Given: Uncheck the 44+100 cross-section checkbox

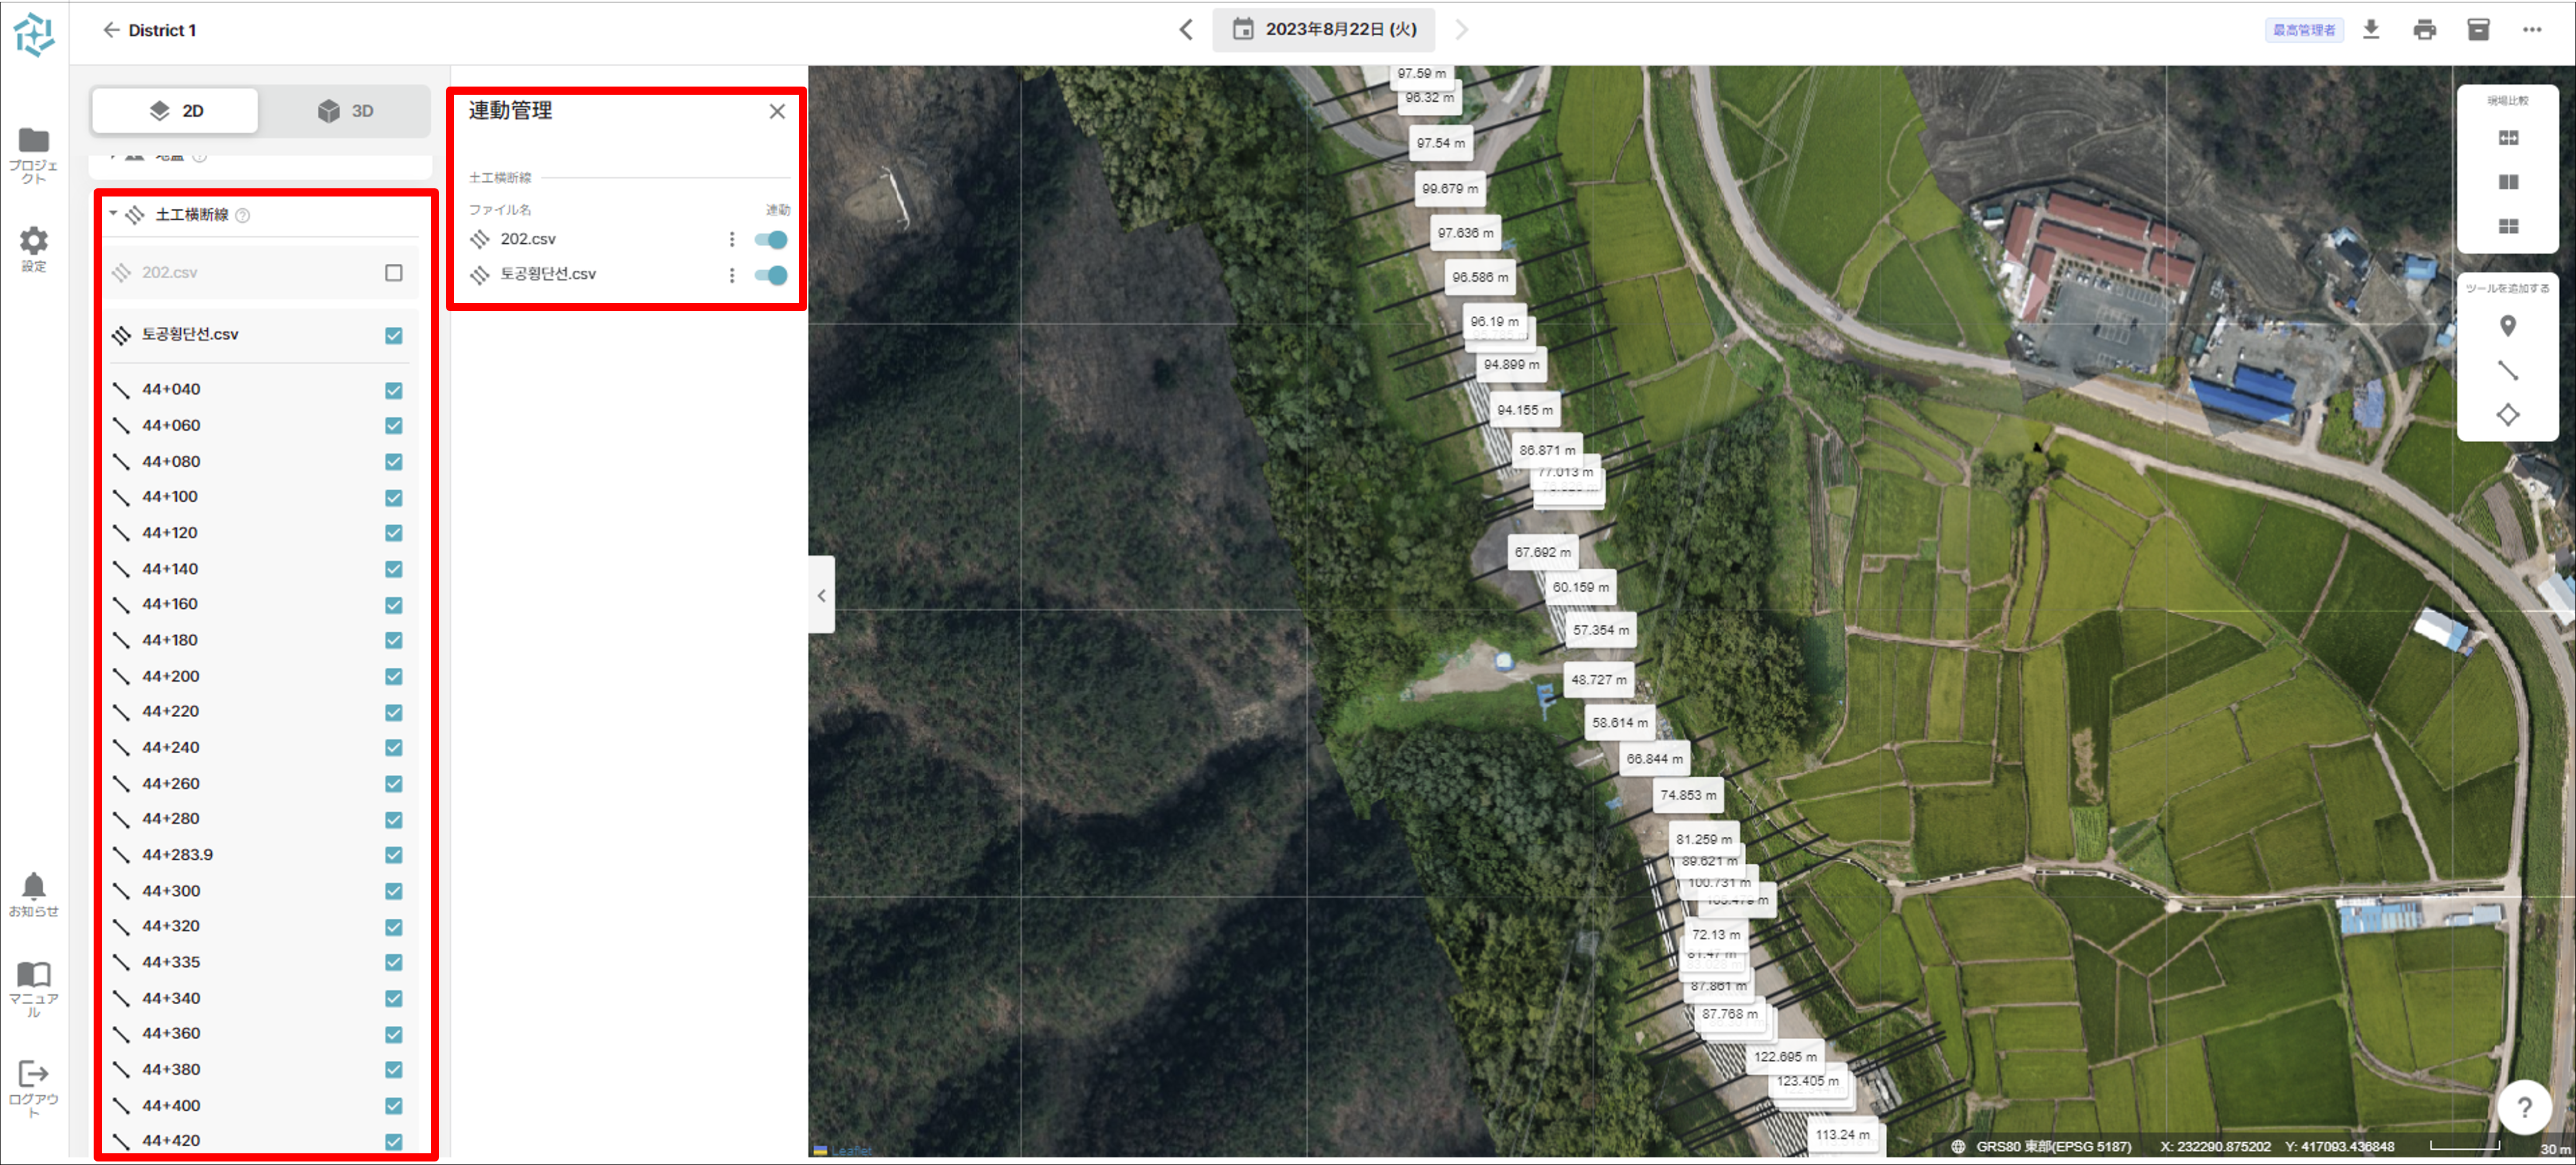Looking at the screenshot, I should coord(394,498).
